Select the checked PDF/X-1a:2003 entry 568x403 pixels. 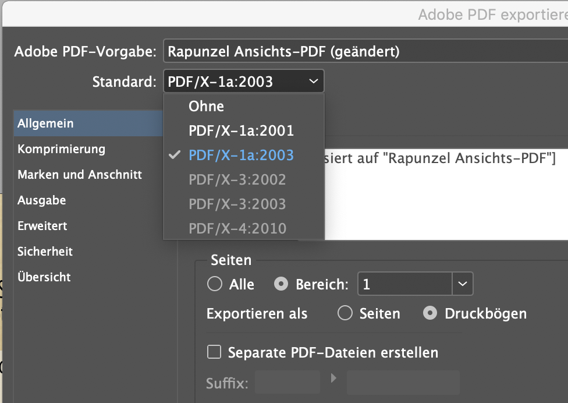240,155
